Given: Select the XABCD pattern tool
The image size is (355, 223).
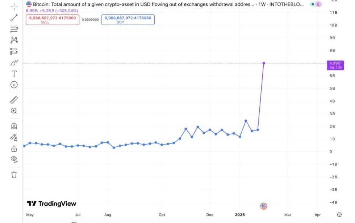Looking at the screenshot, I should 14,40.
